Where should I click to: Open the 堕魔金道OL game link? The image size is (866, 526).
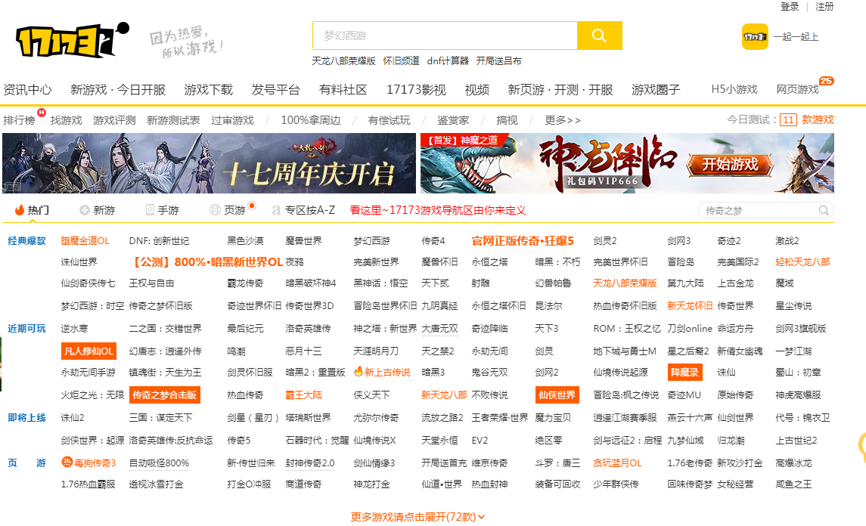pos(85,240)
